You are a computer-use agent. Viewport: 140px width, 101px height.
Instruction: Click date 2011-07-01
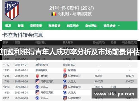pos(21,65)
